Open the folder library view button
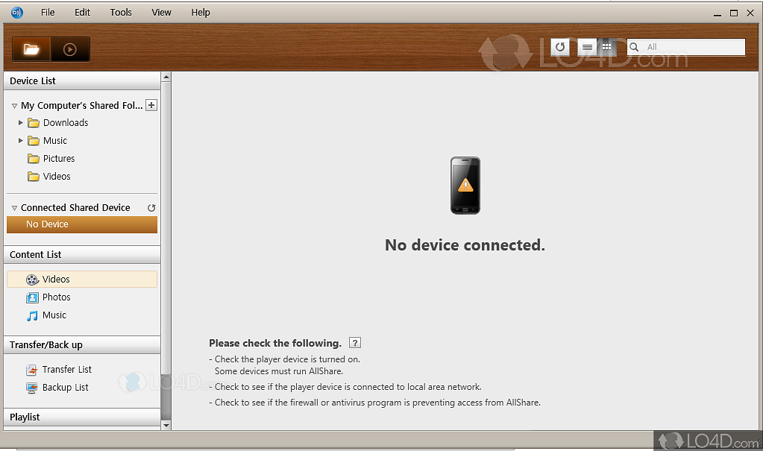The image size is (763, 451). 31,49
